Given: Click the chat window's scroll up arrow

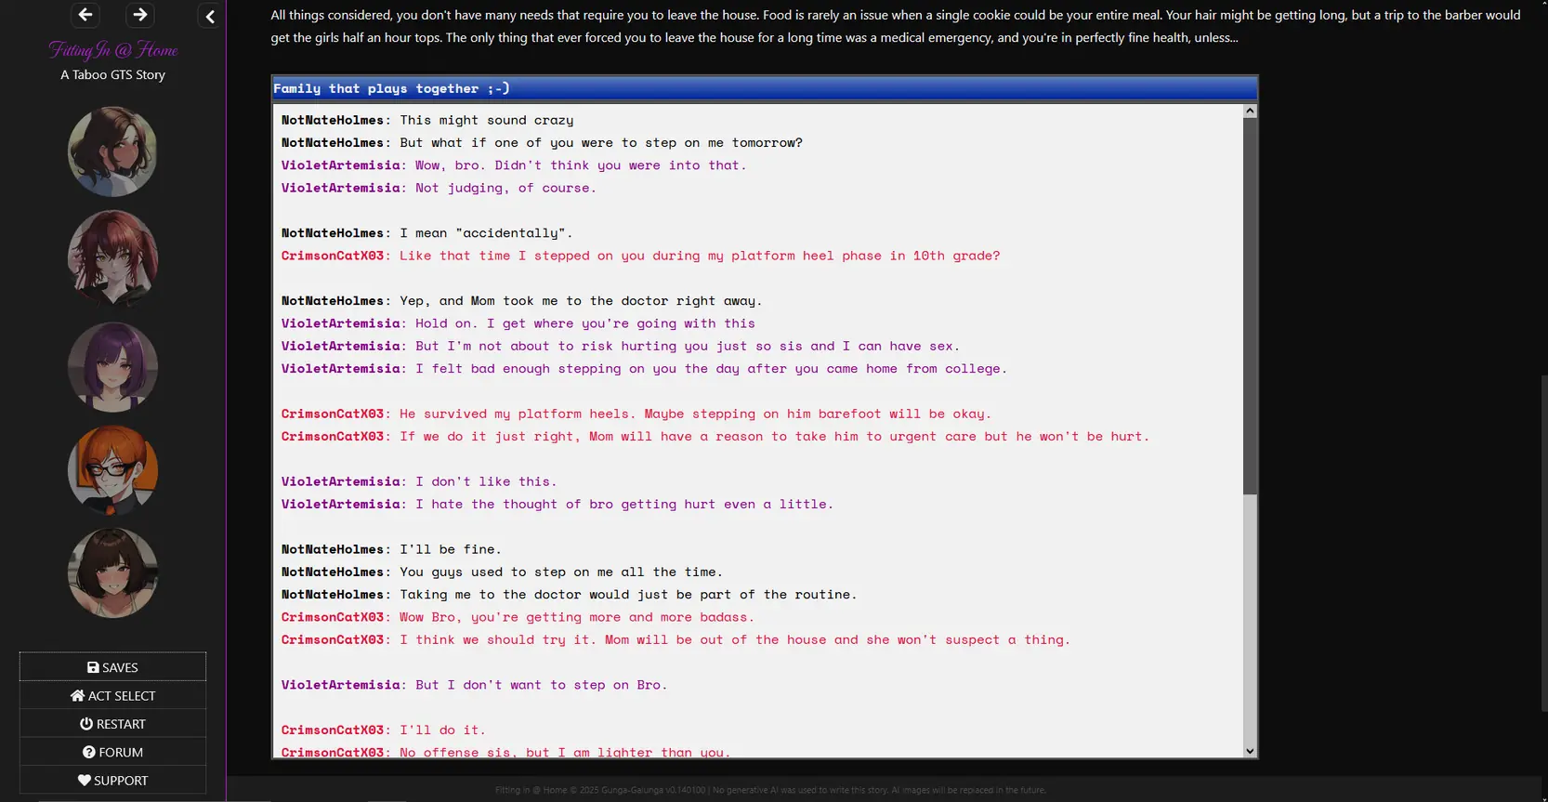Looking at the screenshot, I should [1250, 112].
